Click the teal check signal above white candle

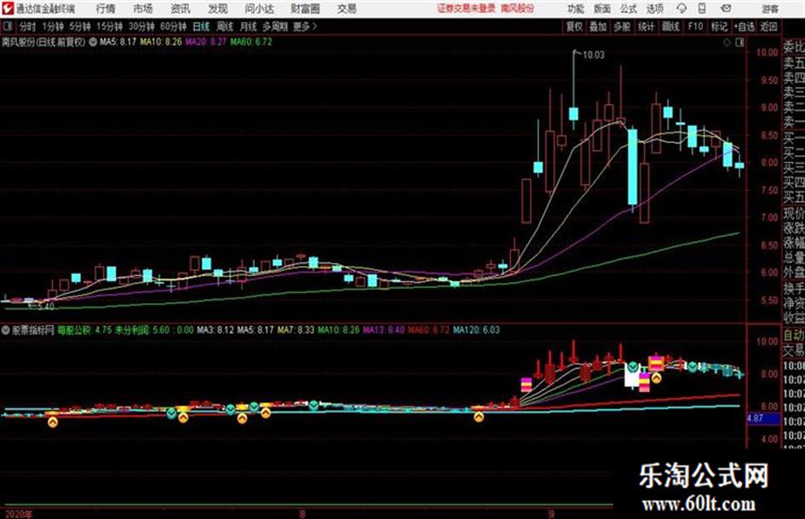[634, 367]
